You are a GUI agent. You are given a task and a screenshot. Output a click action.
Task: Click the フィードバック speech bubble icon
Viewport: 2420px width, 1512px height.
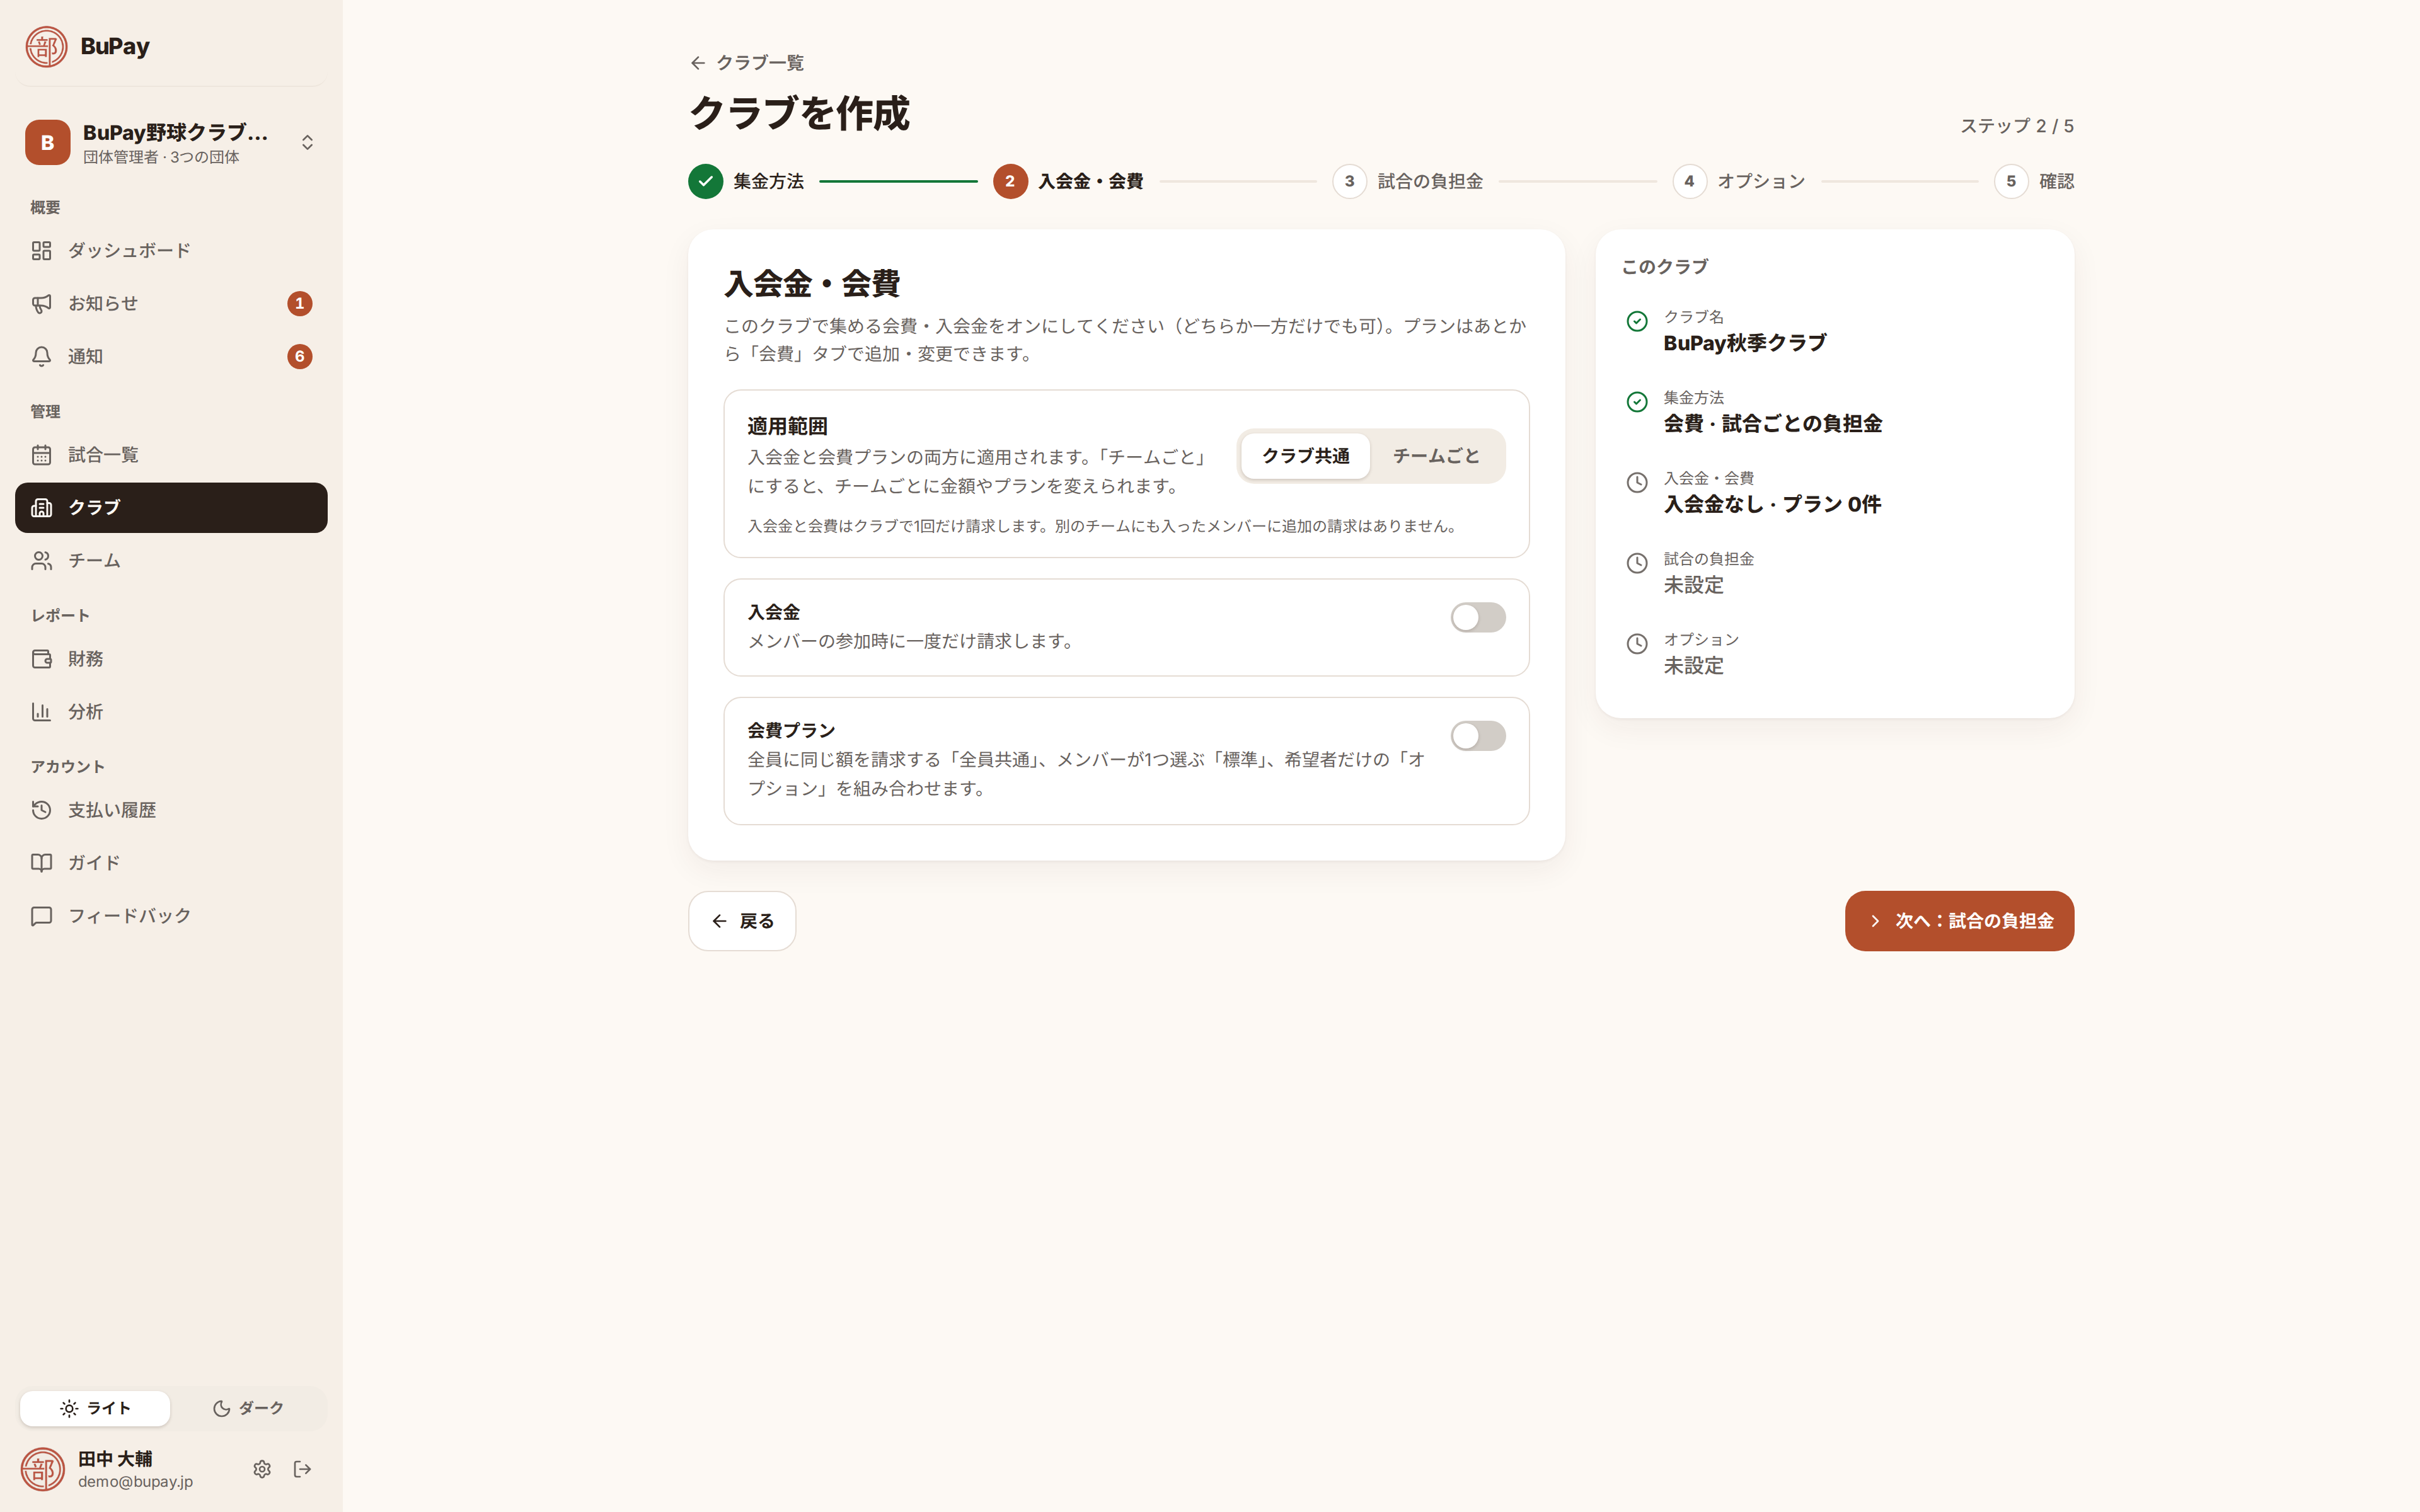(x=41, y=916)
